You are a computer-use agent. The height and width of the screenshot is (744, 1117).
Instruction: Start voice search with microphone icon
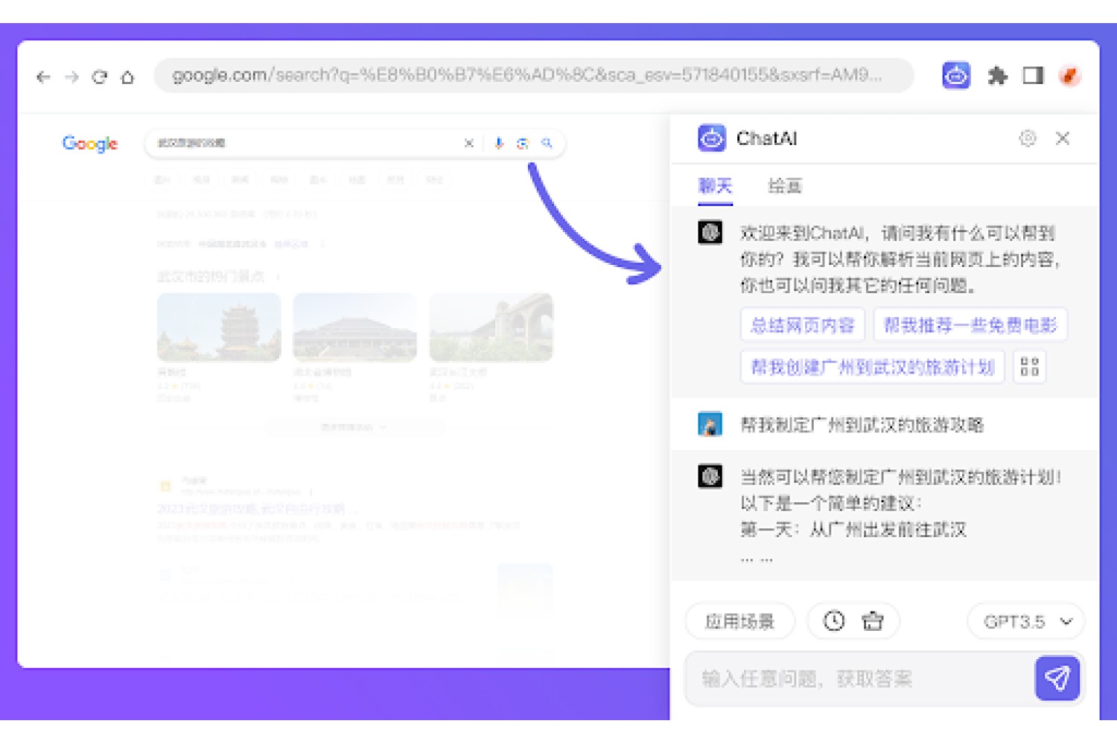[x=499, y=143]
